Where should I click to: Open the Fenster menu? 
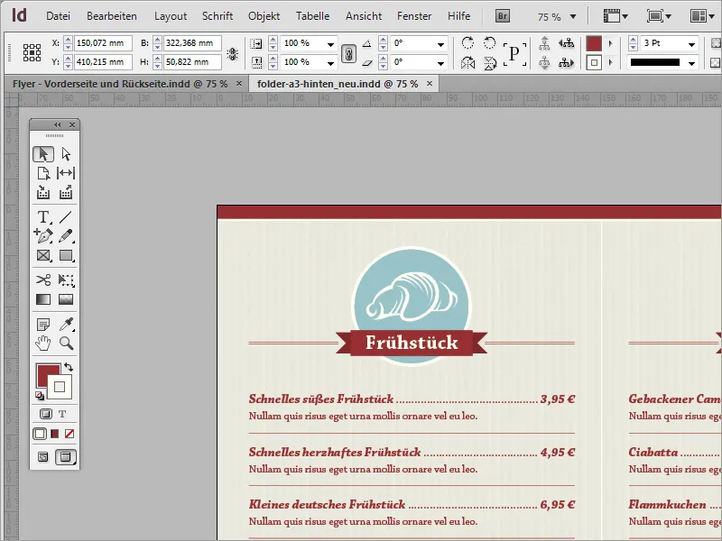[414, 15]
